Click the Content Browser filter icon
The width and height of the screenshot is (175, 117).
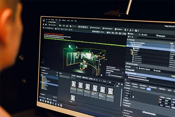coord(72,78)
